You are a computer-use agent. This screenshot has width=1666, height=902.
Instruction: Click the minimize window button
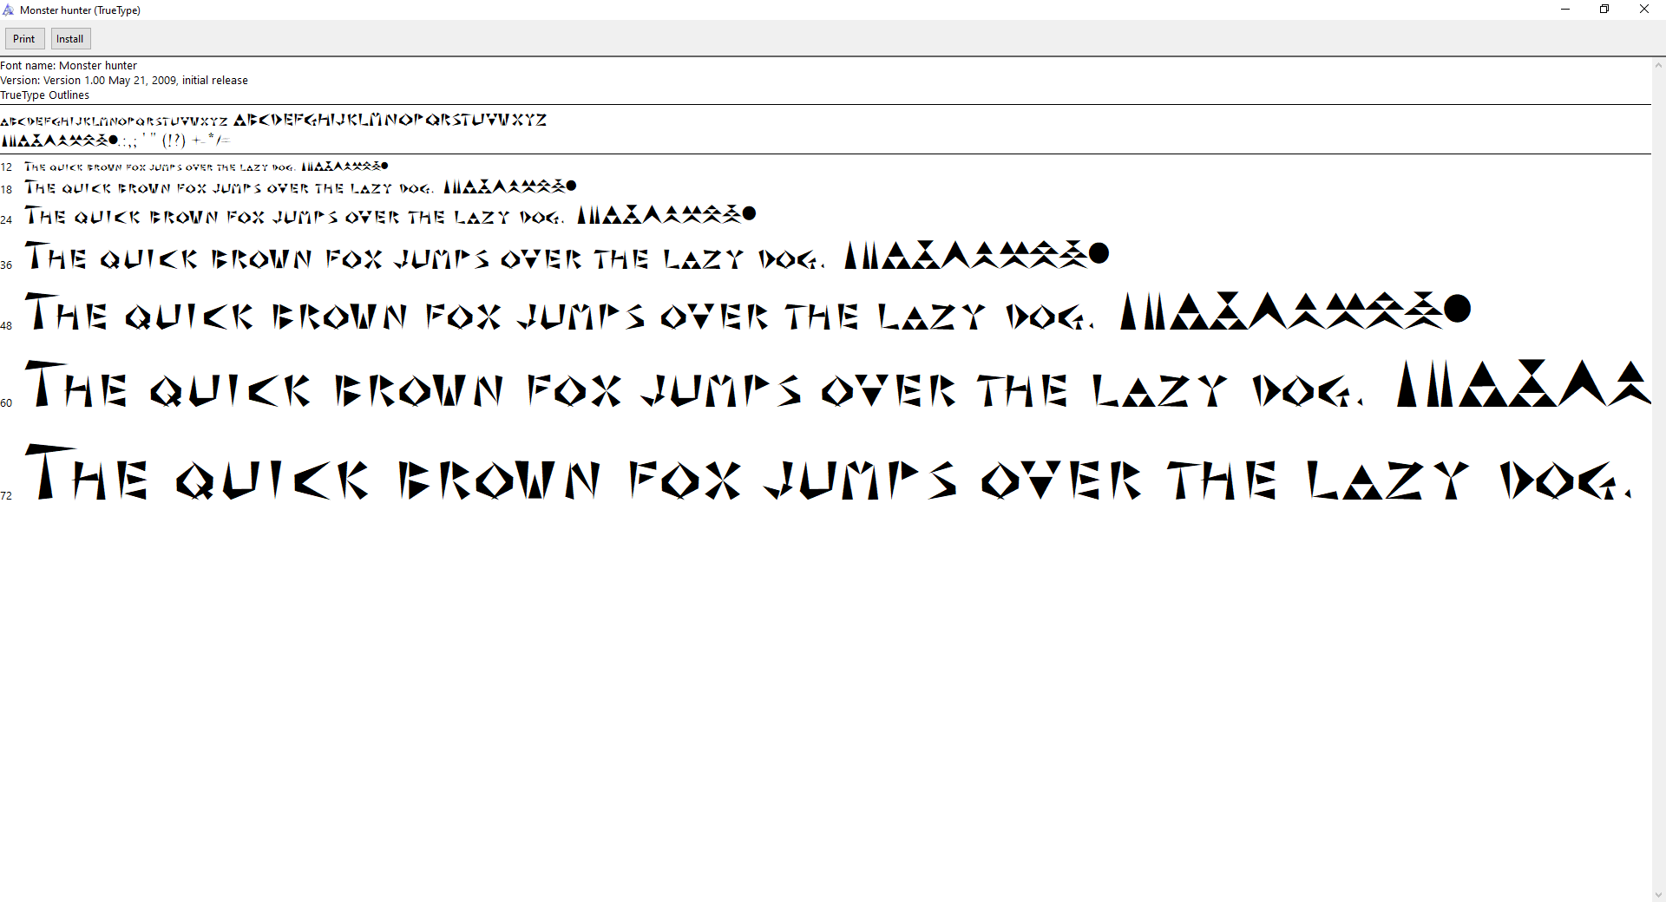point(1564,9)
